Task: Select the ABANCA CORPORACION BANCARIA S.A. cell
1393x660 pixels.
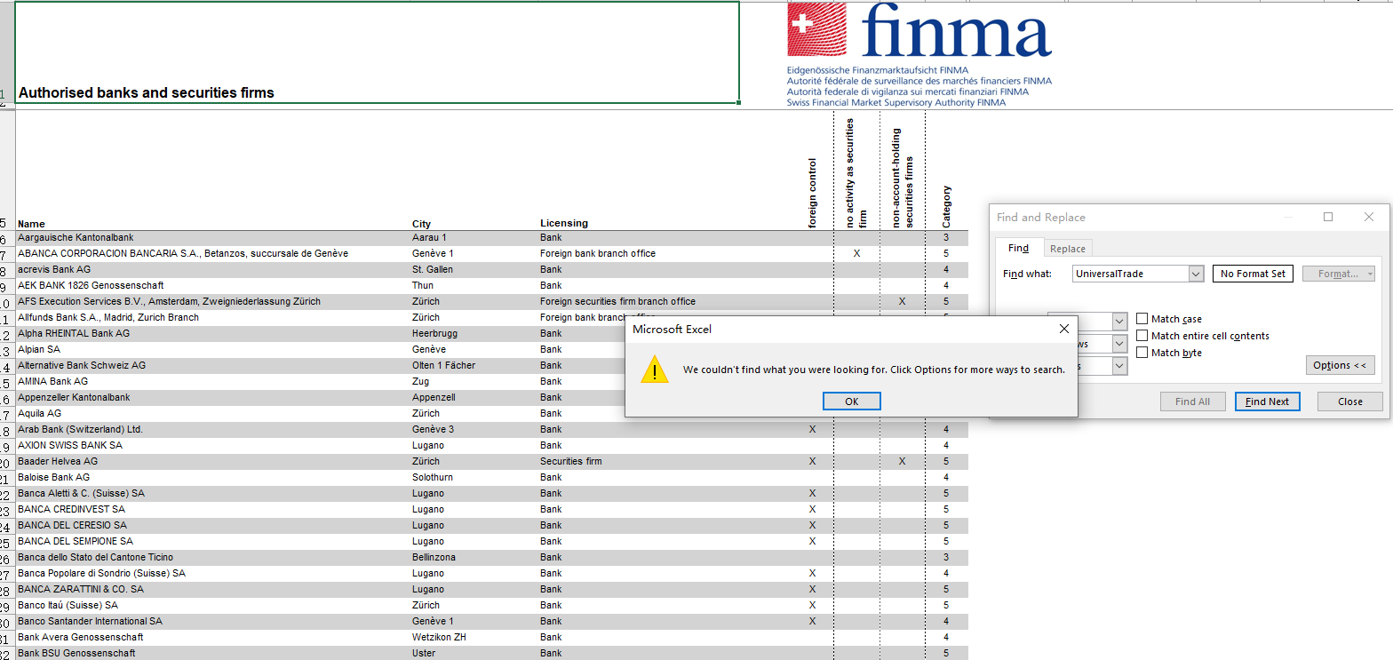Action: (x=212, y=253)
